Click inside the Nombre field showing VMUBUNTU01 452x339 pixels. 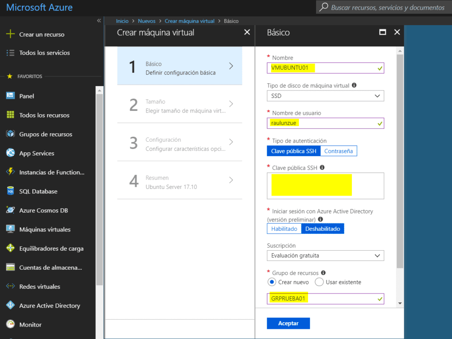[325, 68]
